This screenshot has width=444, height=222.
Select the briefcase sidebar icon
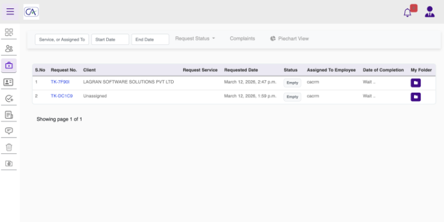tap(9, 65)
